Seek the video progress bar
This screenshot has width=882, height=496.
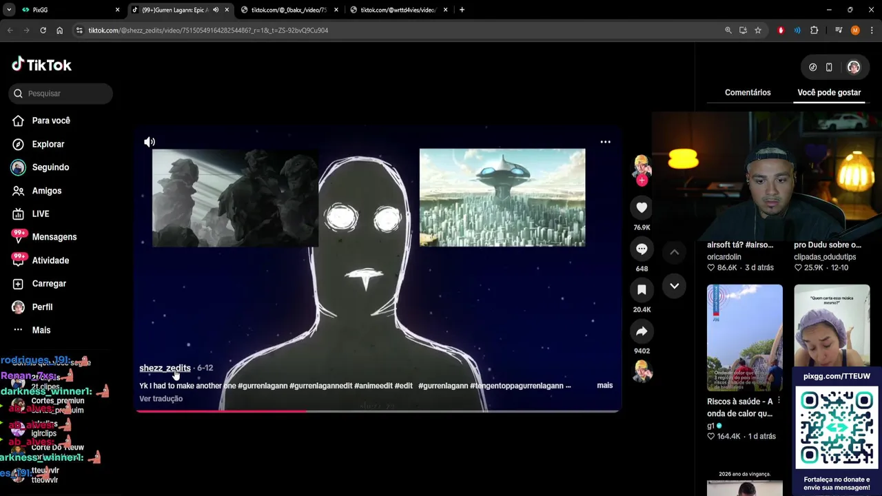[x=378, y=411]
